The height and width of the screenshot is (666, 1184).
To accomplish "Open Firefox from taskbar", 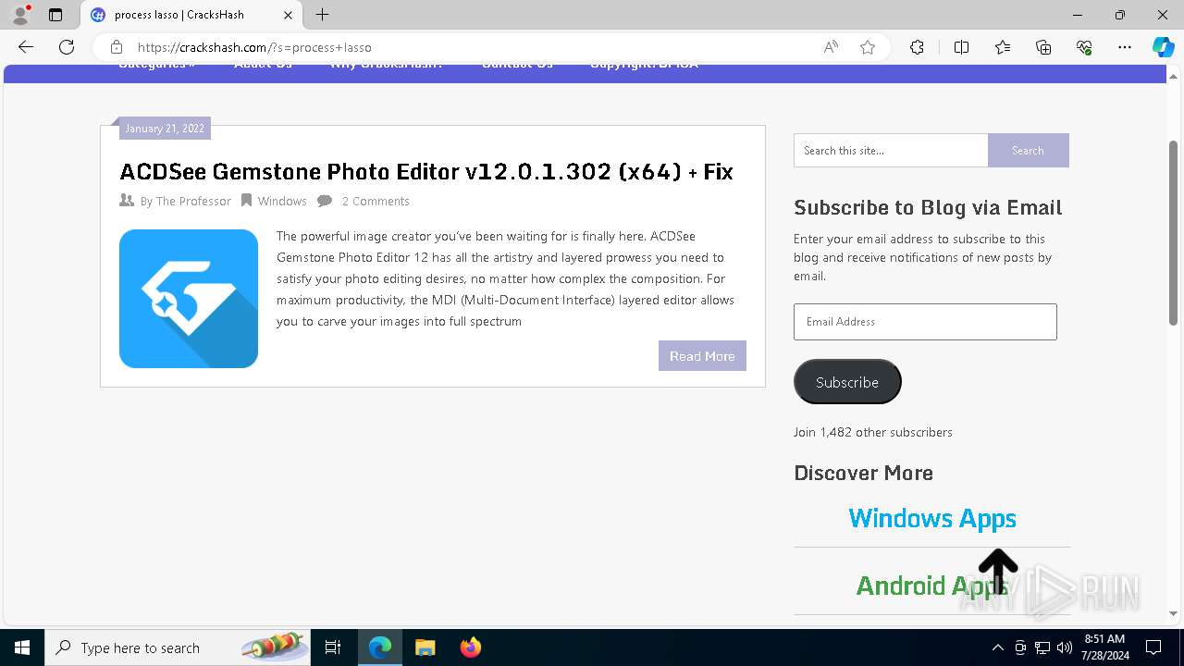I will (x=470, y=647).
